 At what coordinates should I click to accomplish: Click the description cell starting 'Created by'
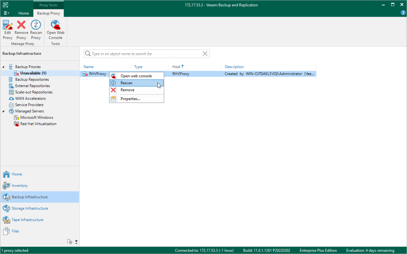click(x=270, y=74)
